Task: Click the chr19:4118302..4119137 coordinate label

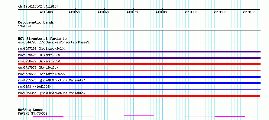Action: point(38,6)
